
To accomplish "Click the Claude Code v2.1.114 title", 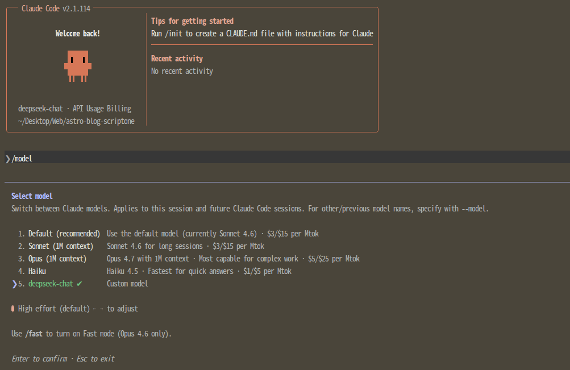I will [56, 8].
